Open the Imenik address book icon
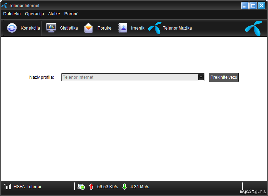Viewport: 268px width, 196px height. click(x=122, y=28)
